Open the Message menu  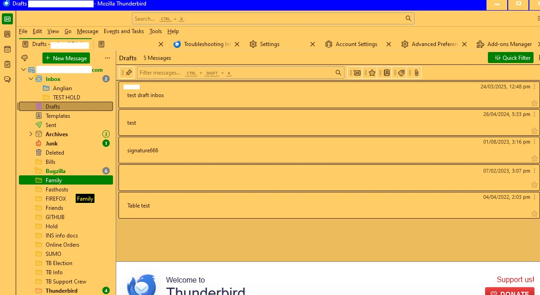(x=88, y=31)
